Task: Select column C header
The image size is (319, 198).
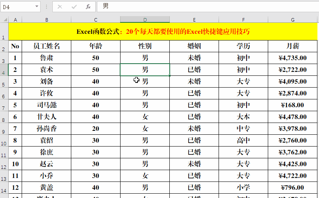Action: tap(96, 20)
